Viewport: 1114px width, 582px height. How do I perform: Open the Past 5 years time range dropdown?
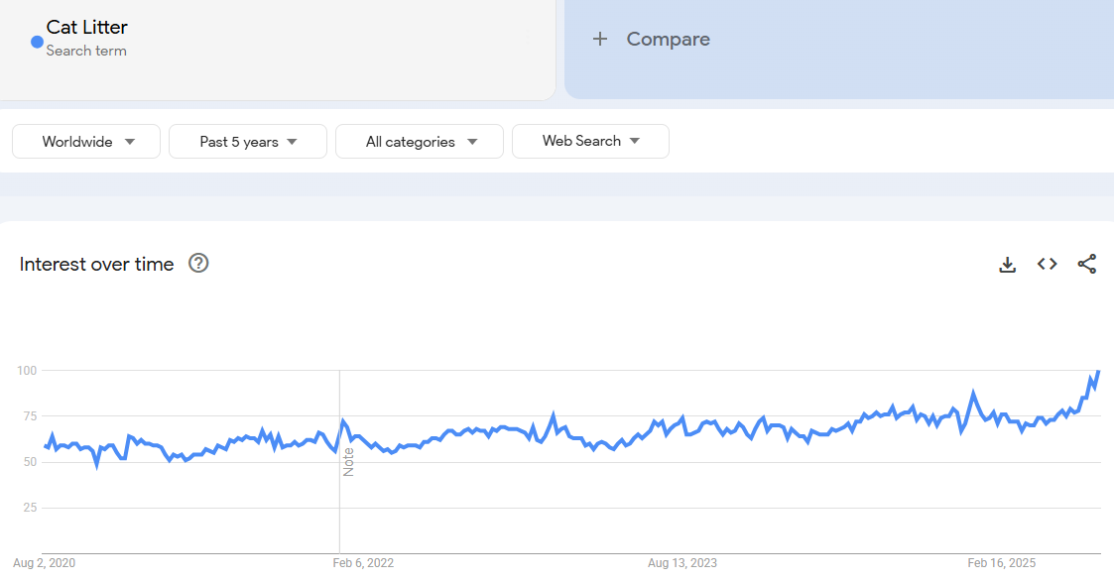click(x=248, y=142)
